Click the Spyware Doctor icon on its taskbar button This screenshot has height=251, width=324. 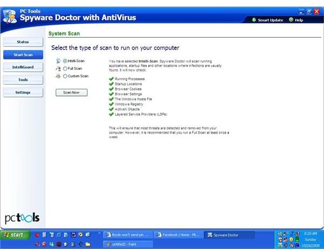coord(210,235)
